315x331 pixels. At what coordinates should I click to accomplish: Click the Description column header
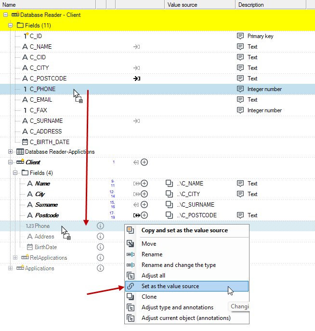click(271, 5)
